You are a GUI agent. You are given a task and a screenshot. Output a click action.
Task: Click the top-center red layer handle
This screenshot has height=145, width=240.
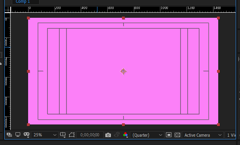point(124,18)
